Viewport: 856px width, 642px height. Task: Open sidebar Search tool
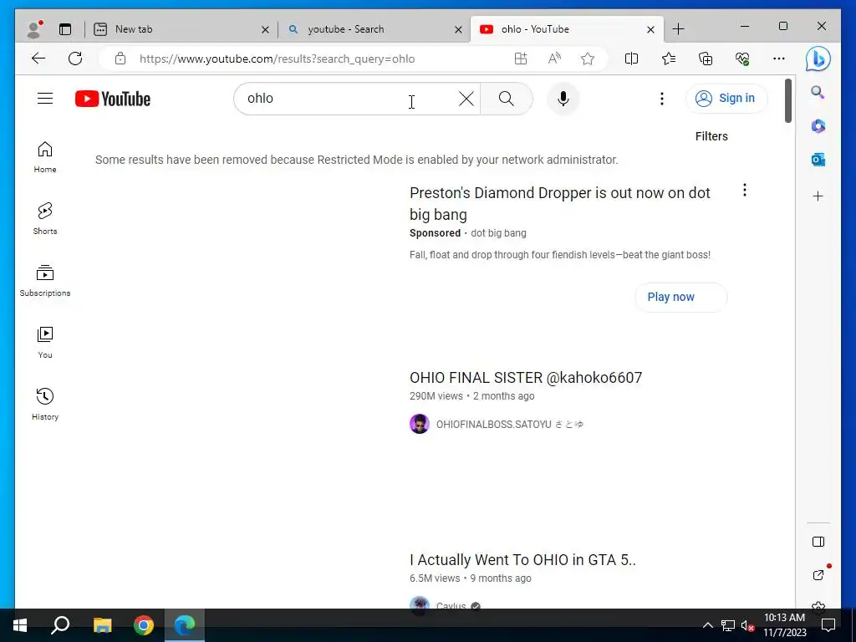pos(818,92)
